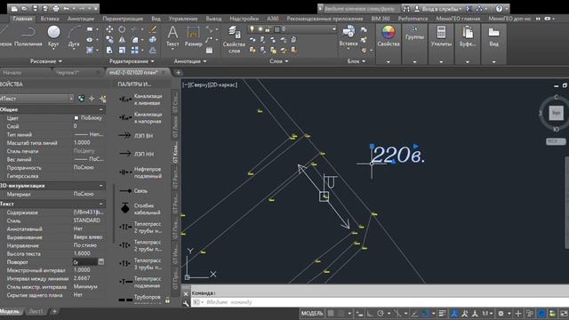Click the Undo arrow in quick access toolbar
569x320 pixels.
coord(67,8)
